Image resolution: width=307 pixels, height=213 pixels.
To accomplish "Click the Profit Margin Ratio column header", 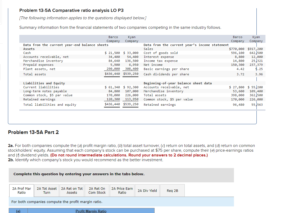I will 91,211.
